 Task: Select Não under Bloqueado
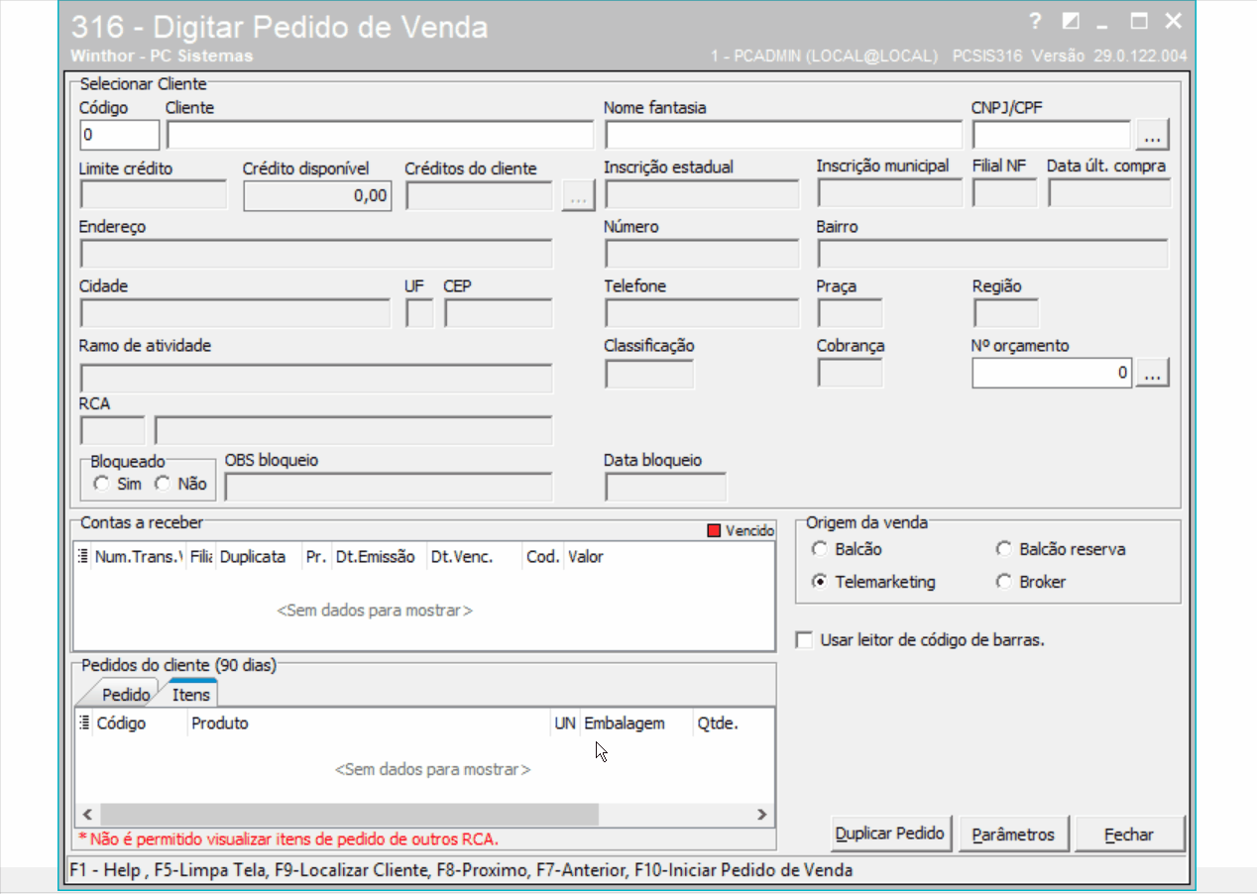click(x=162, y=484)
